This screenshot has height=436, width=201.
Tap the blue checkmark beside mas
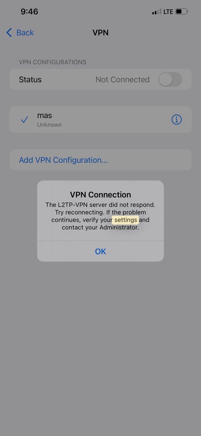[24, 120]
